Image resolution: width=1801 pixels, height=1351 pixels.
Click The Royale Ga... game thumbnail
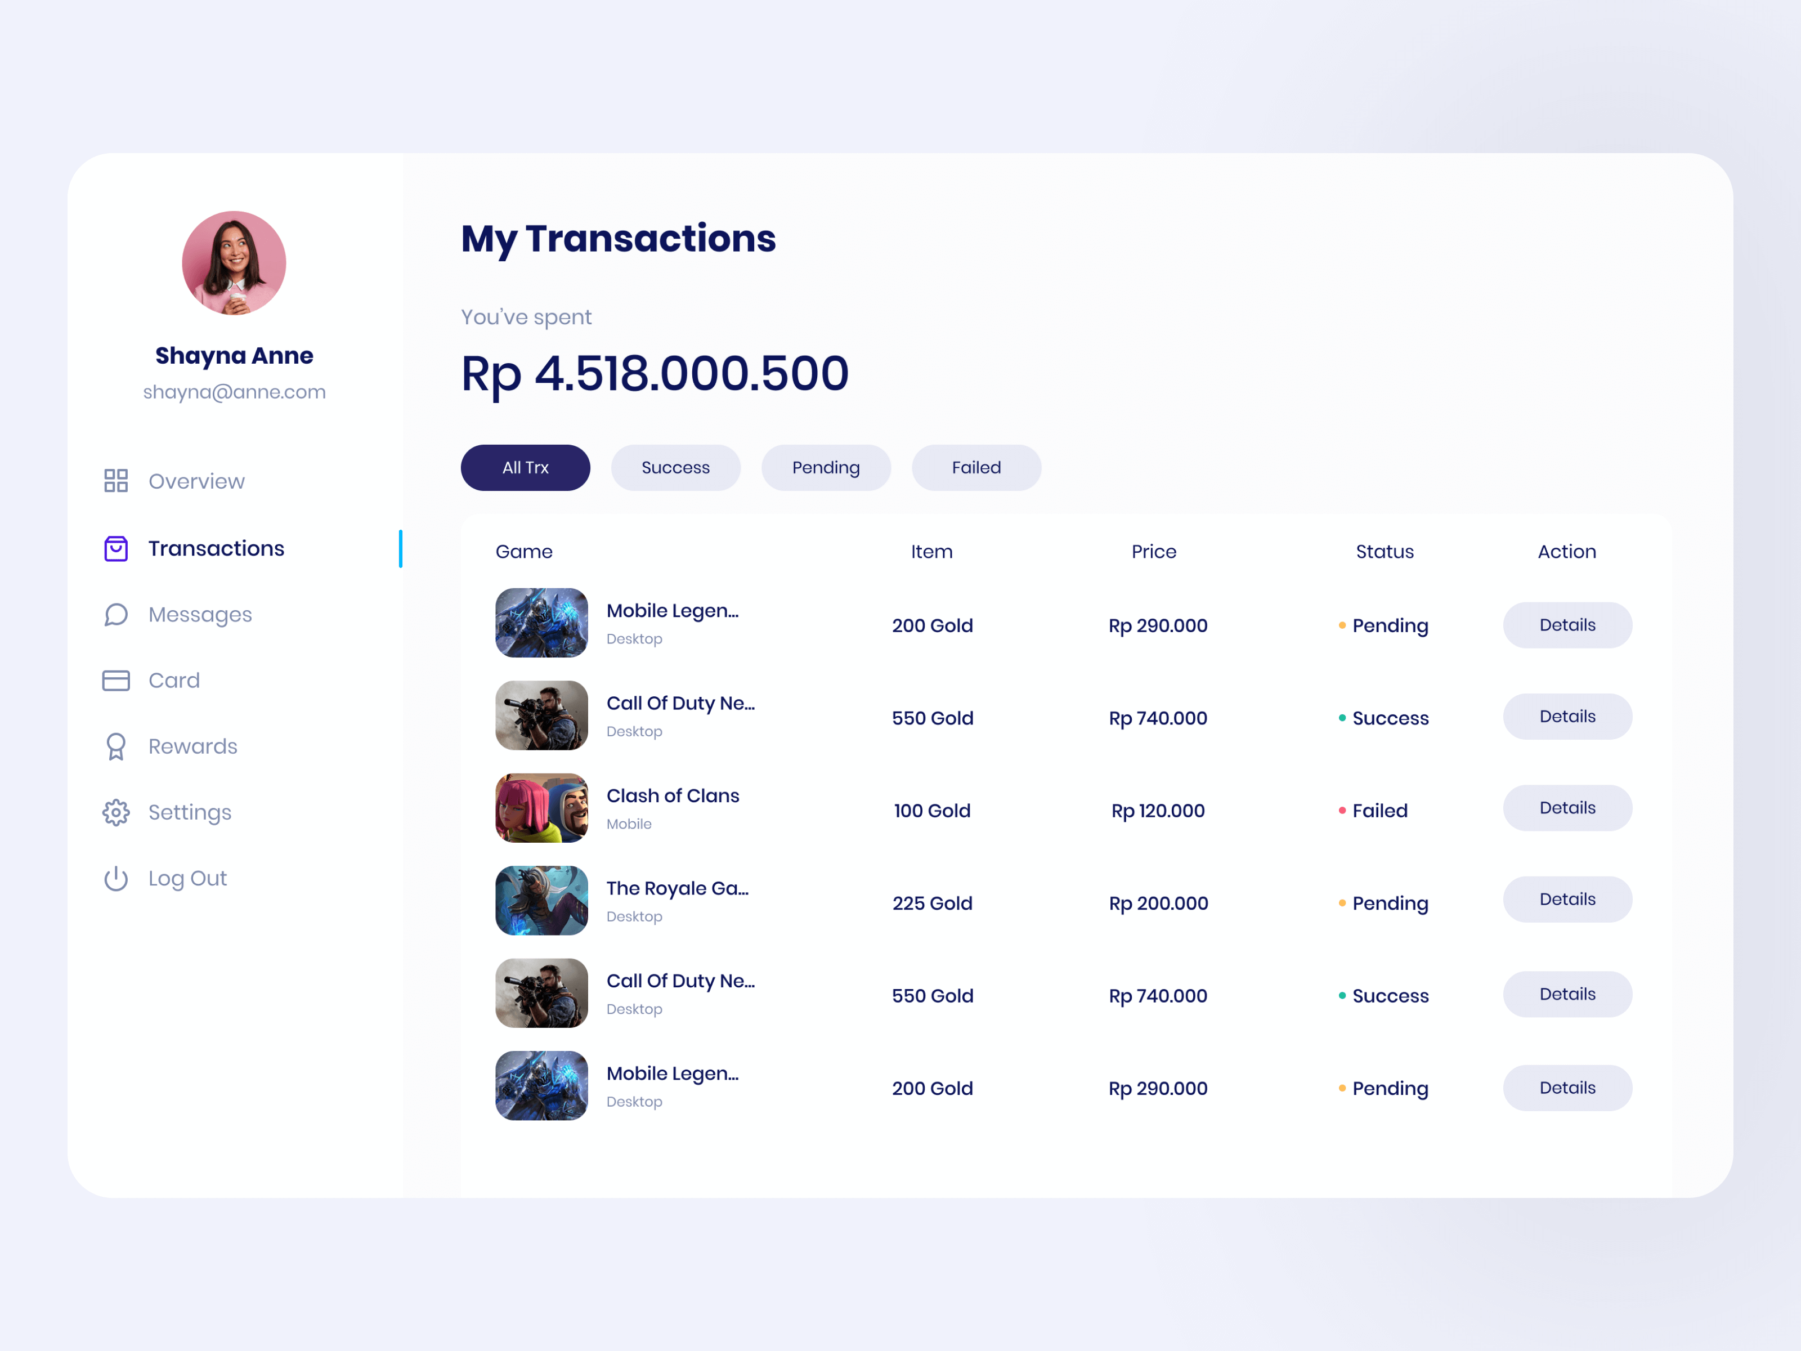point(541,901)
